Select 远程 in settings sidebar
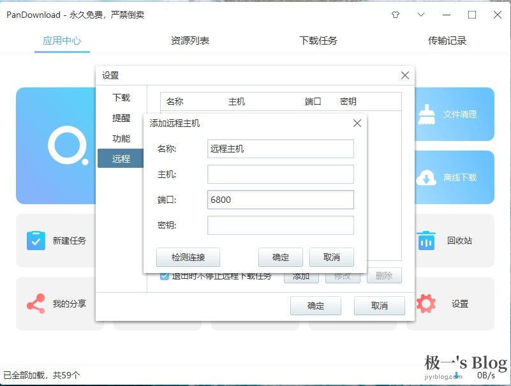511x386 pixels. tap(121, 158)
